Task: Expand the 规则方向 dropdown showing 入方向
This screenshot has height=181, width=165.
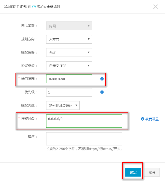Action: (69, 39)
